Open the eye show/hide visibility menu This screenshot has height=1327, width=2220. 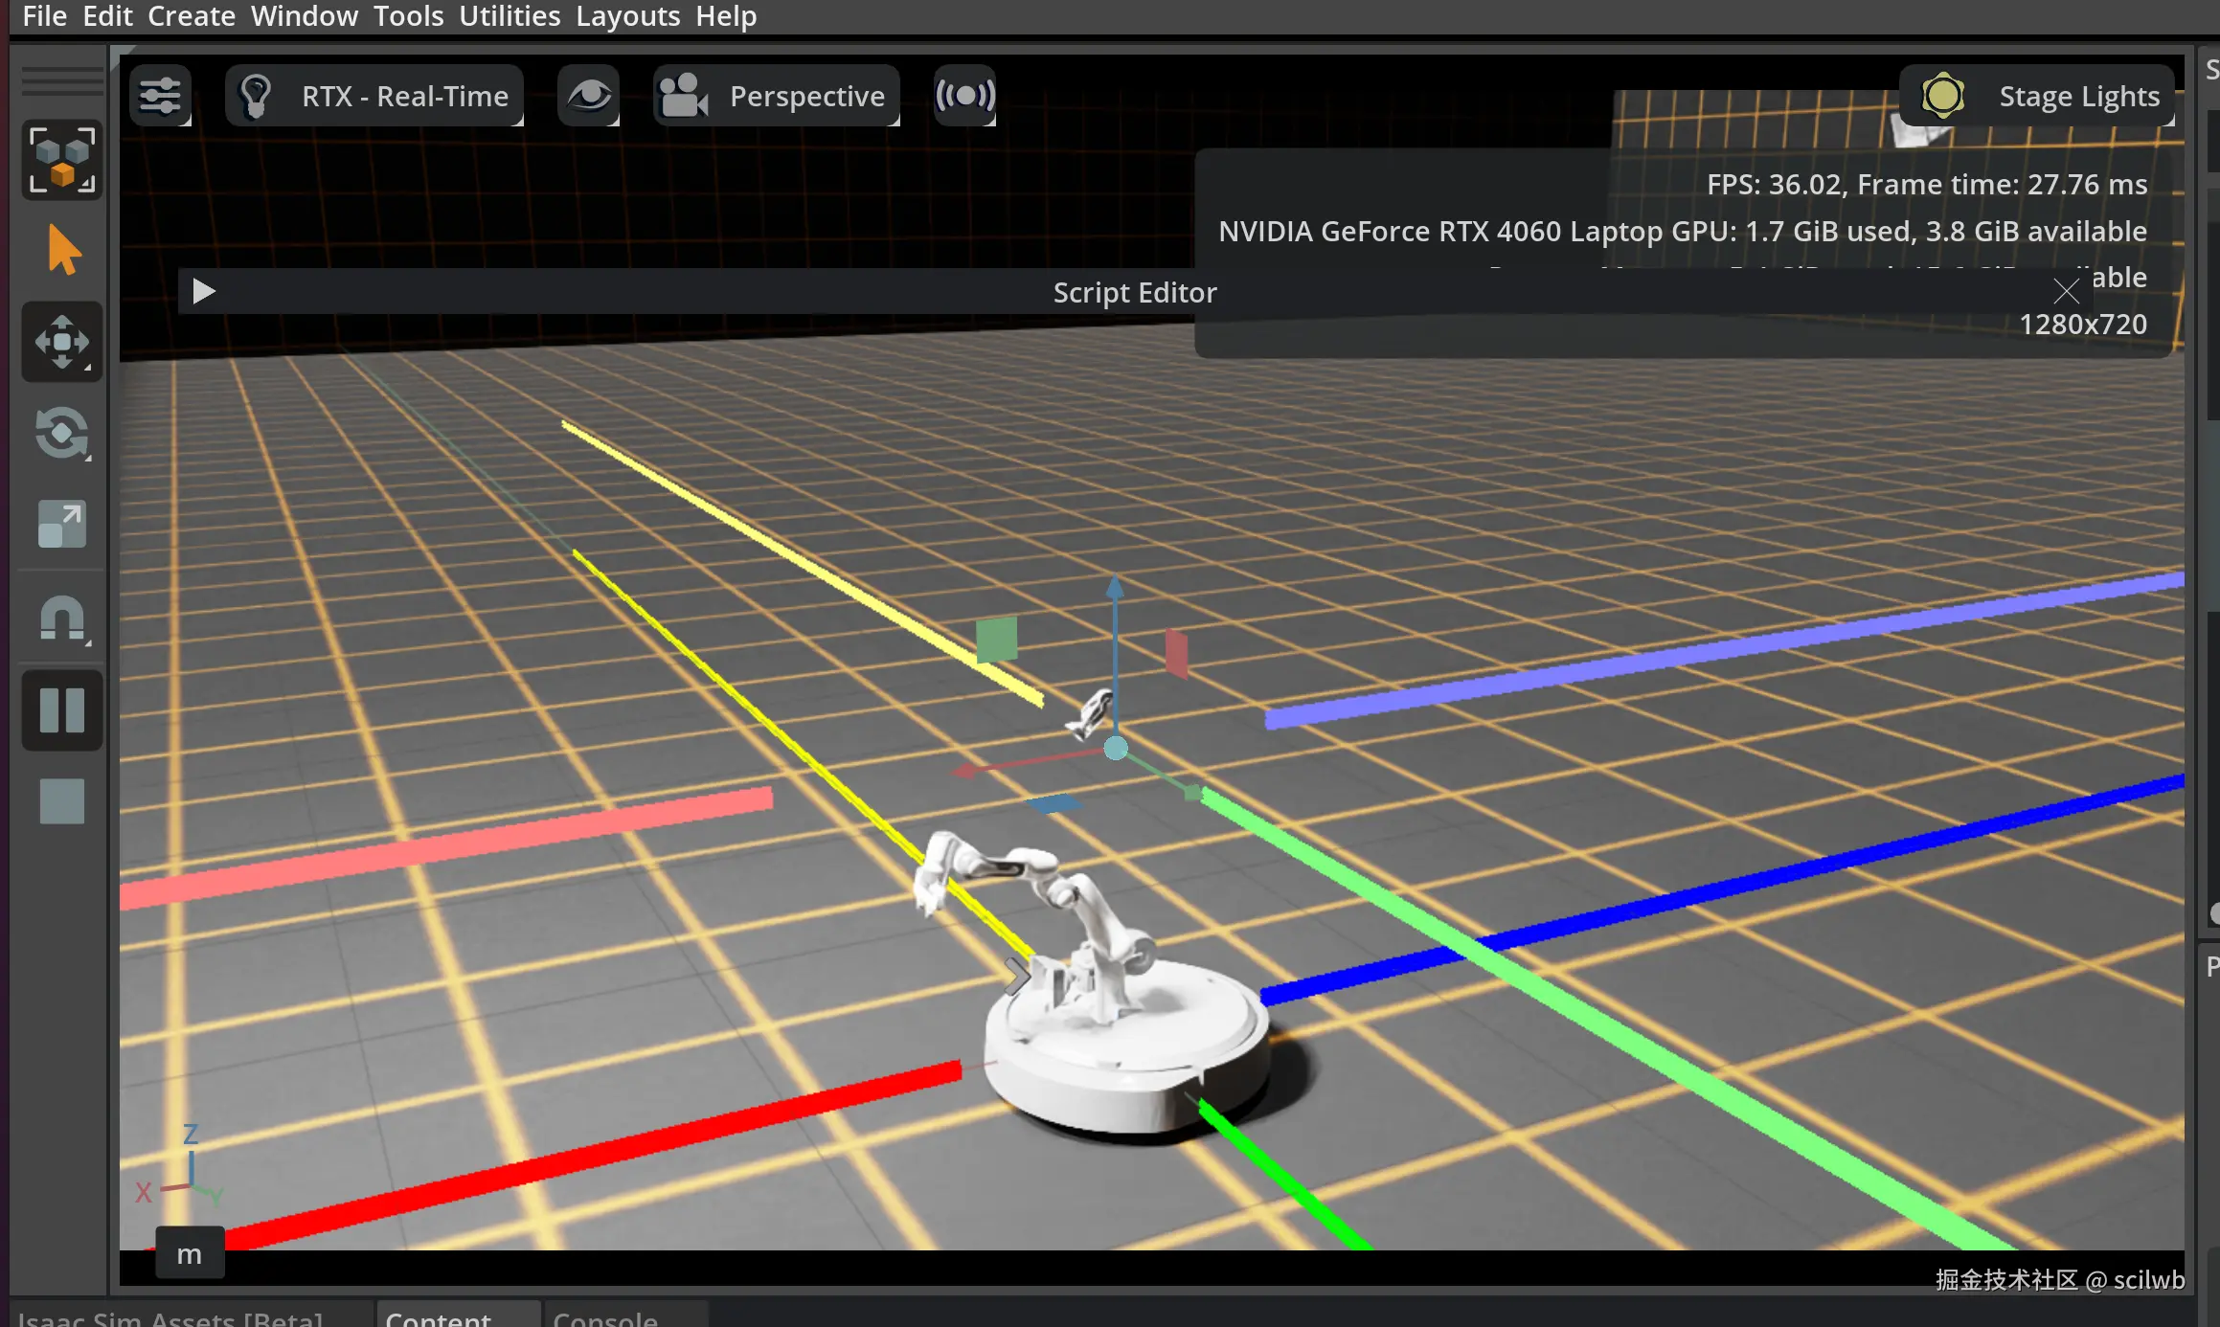tap(588, 96)
